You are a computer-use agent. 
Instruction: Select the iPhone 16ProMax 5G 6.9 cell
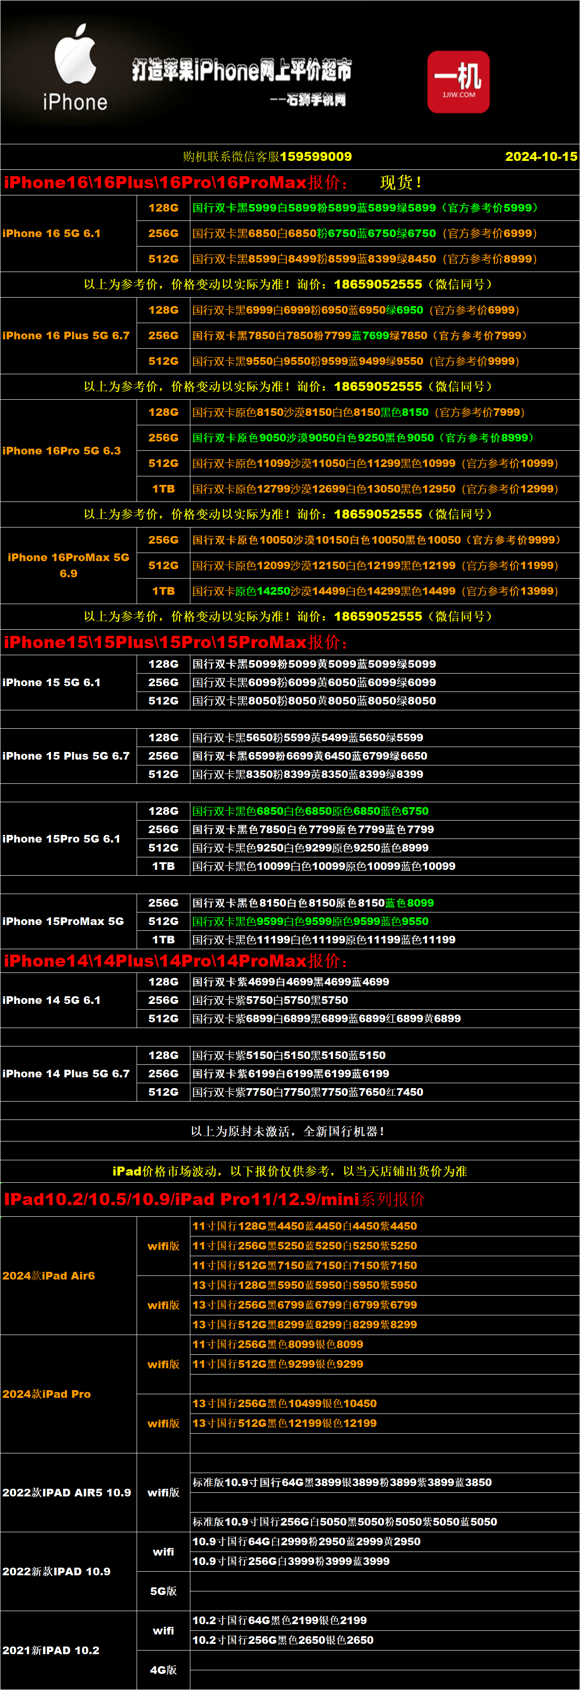tap(69, 566)
